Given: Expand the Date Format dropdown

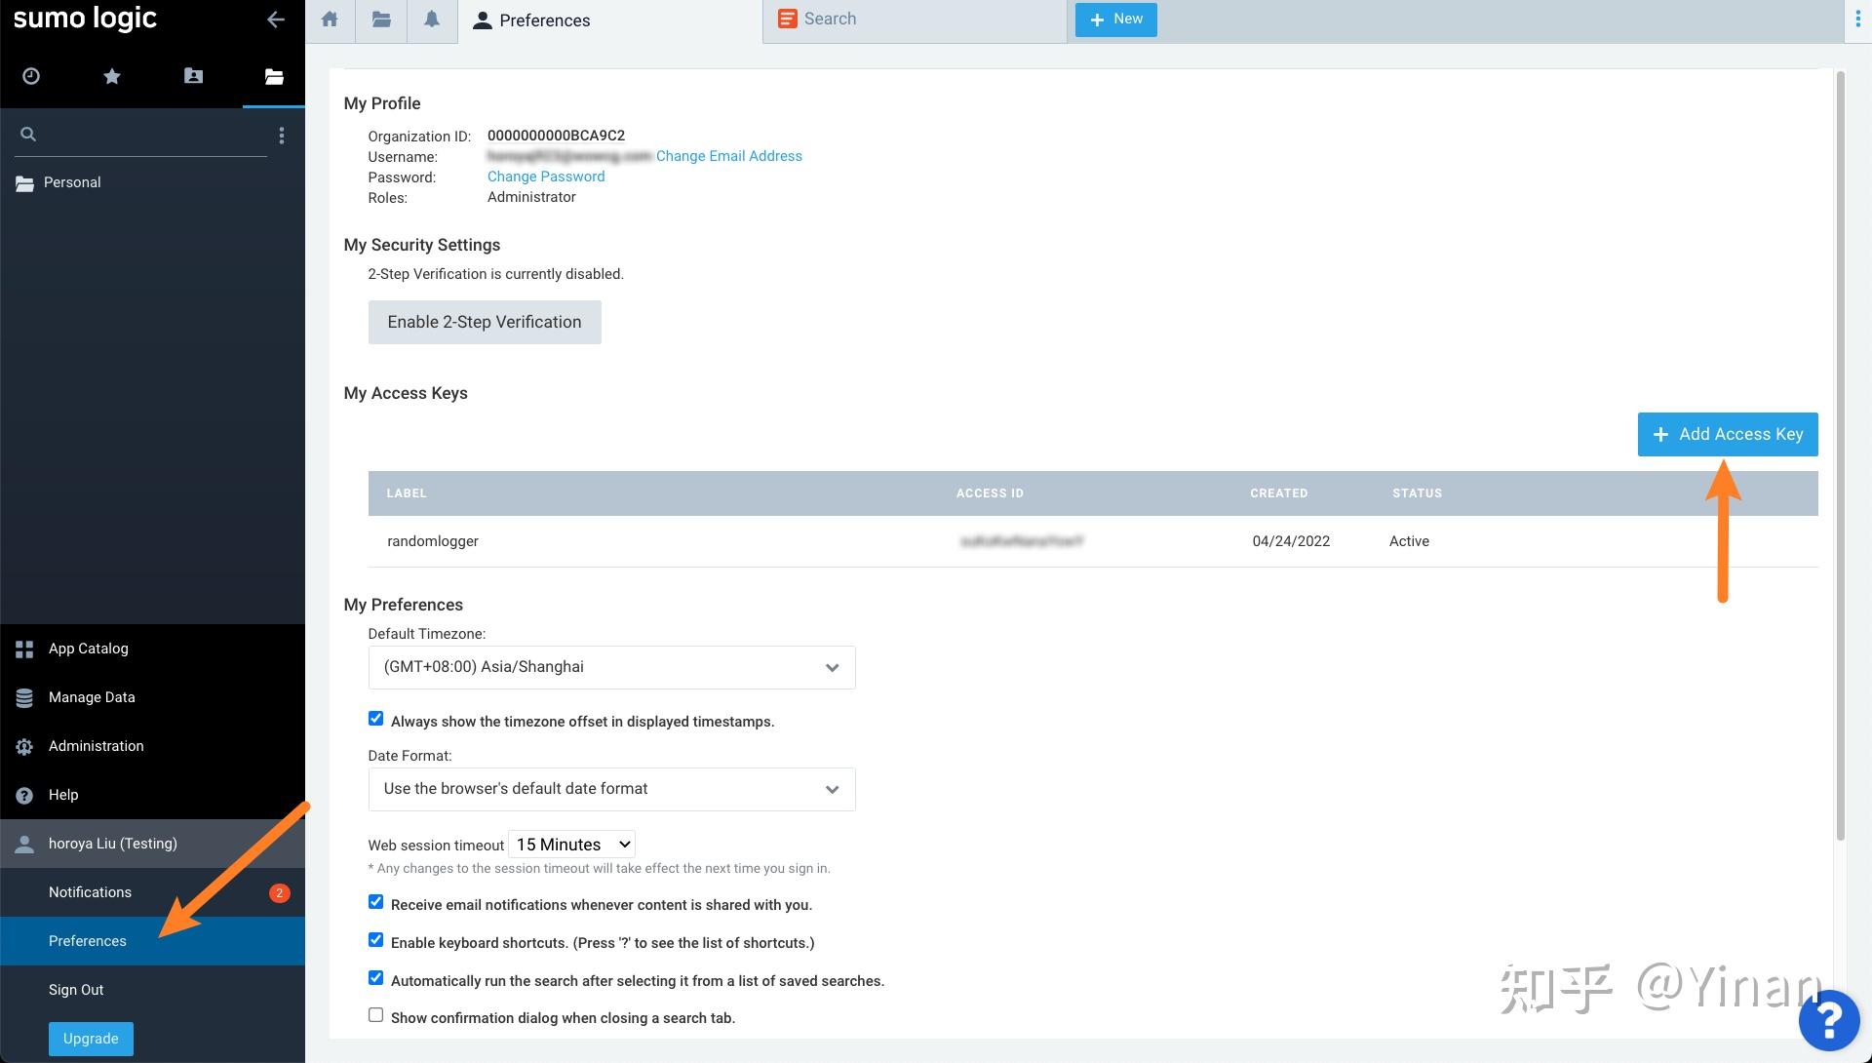Looking at the screenshot, I should coord(611,789).
